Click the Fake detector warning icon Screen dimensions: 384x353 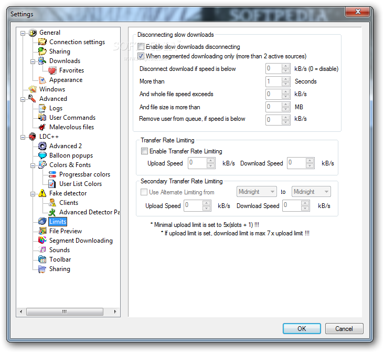(42, 193)
